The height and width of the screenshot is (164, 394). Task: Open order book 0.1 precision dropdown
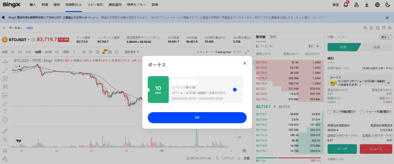(314, 46)
